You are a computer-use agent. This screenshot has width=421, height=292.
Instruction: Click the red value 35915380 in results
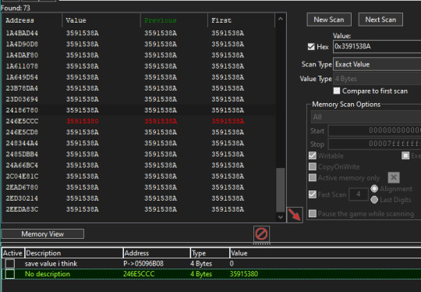82,121
